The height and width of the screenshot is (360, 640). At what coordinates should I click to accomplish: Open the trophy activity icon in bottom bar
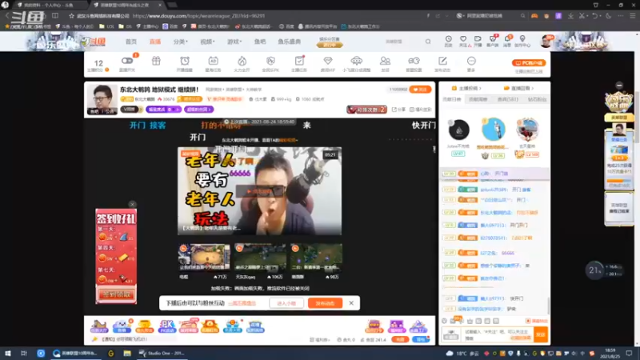coord(144,326)
